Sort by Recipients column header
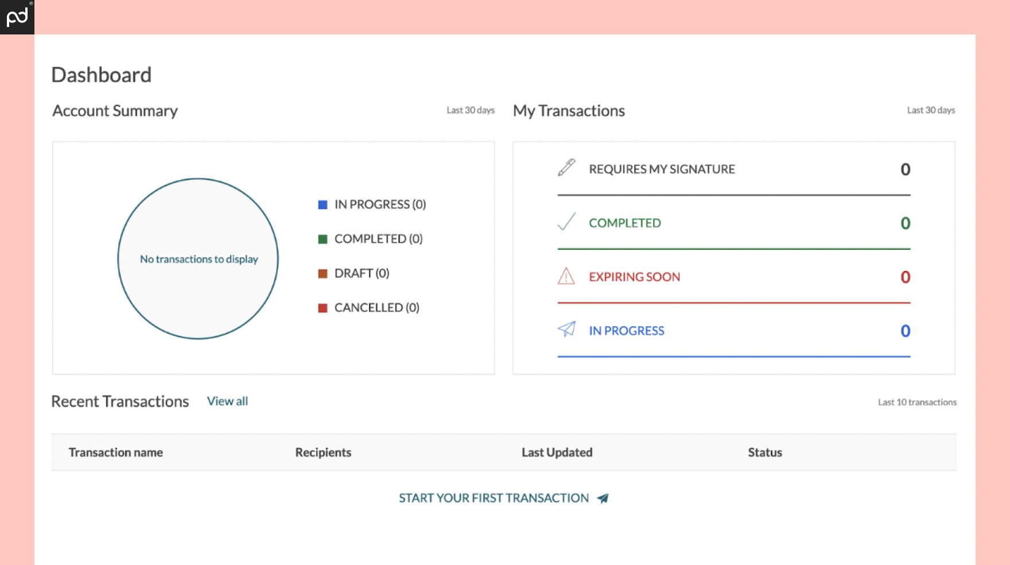 (x=323, y=452)
